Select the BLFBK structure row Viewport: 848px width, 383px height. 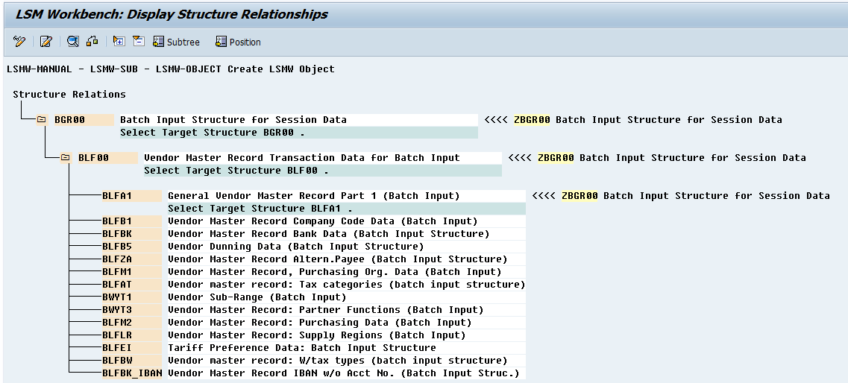pos(314,234)
